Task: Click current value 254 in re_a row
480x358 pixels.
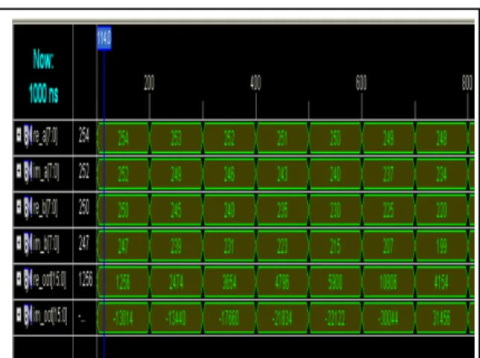Action: [83, 136]
